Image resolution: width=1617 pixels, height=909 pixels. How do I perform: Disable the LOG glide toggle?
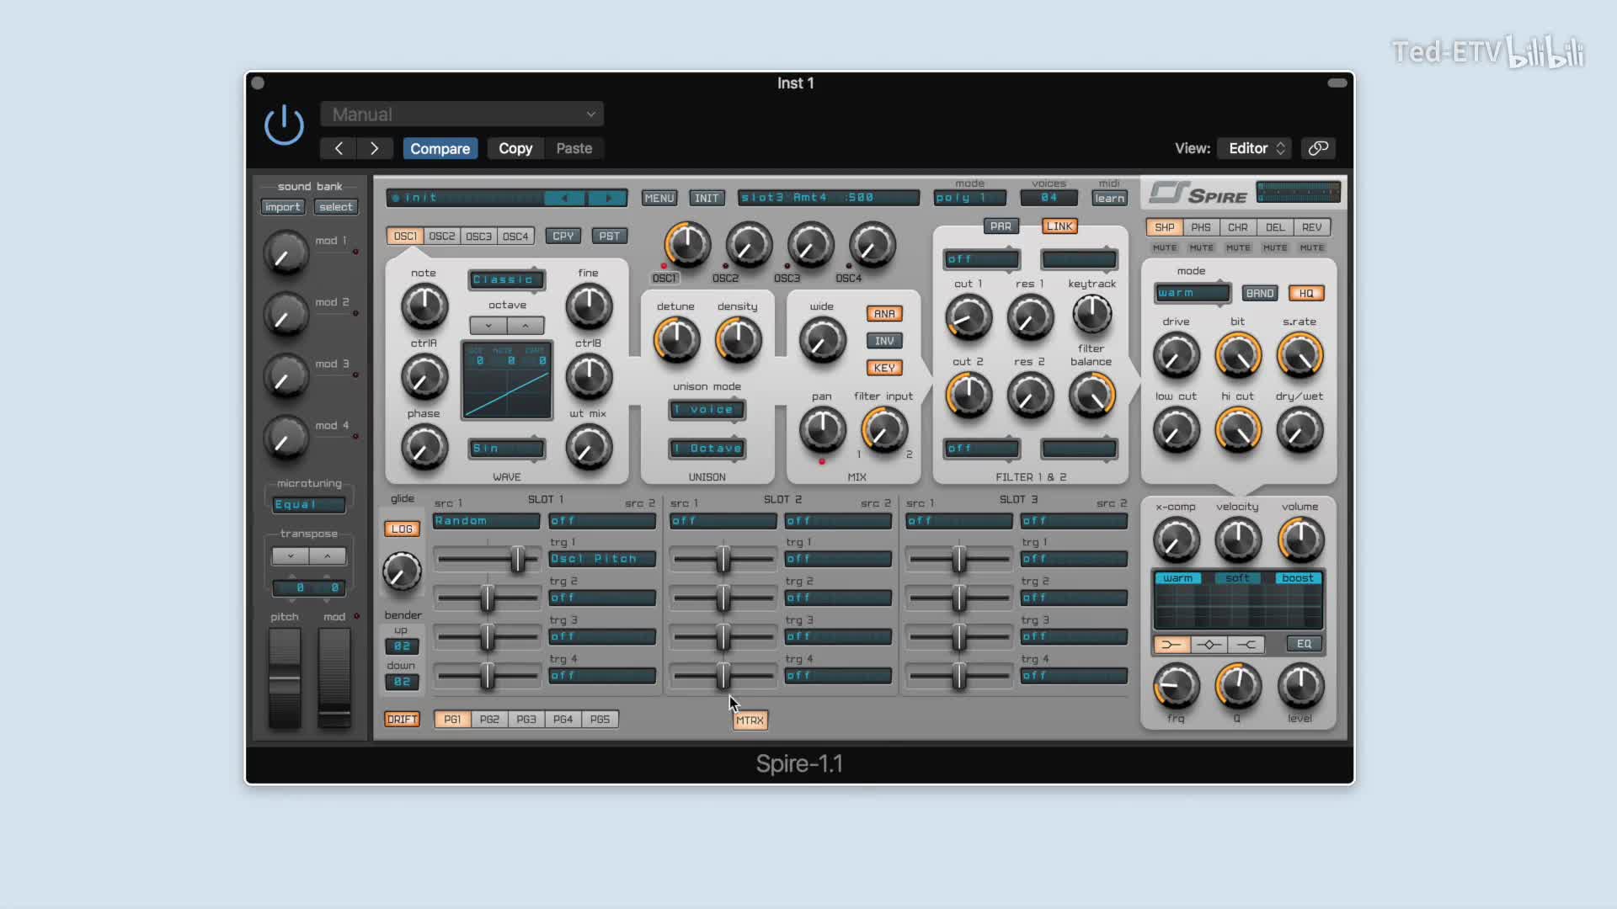tap(402, 529)
